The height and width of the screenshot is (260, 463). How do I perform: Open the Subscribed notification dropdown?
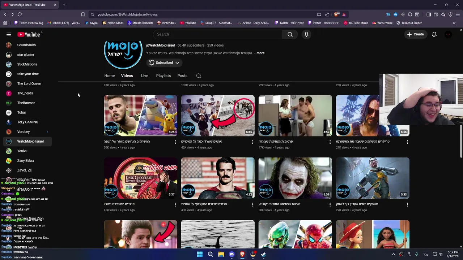tap(164, 63)
